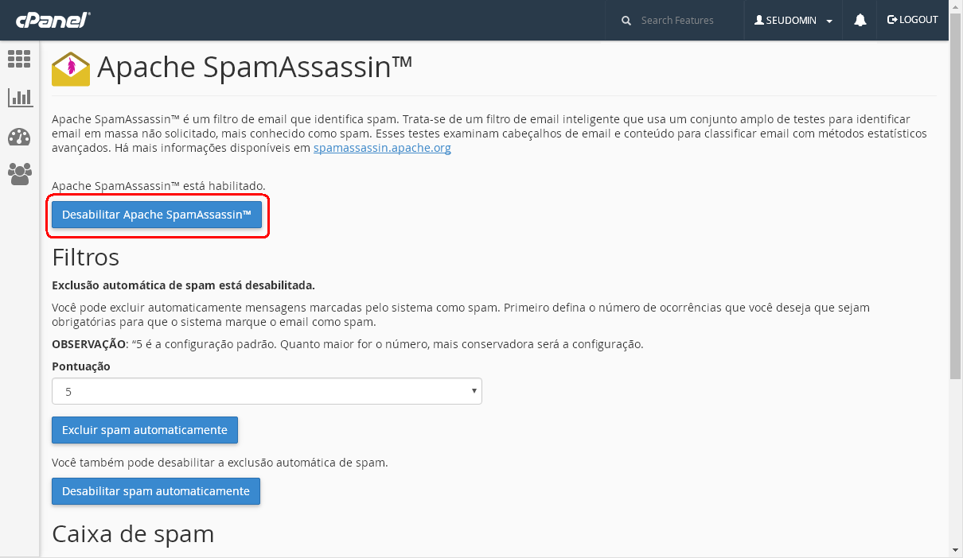
Task: Click Excluir spam automaticamente button
Action: tap(145, 430)
